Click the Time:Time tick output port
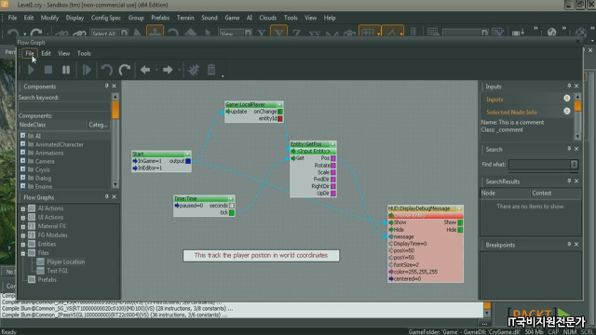The width and height of the screenshot is (596, 335). point(232,213)
